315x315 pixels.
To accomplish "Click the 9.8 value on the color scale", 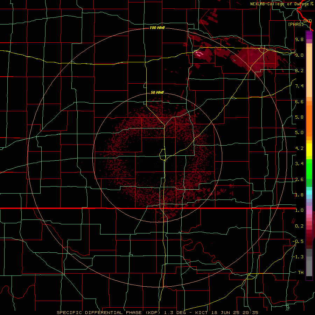I will click(x=299, y=39).
